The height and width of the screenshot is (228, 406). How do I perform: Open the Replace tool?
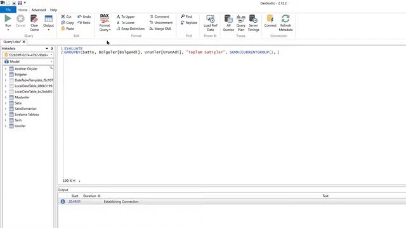point(189,23)
